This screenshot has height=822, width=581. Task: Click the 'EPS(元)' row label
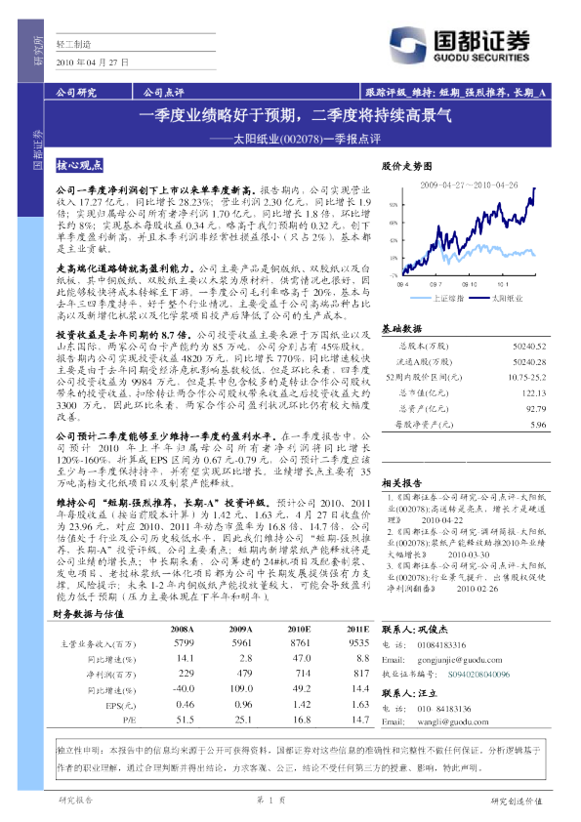pyautogui.click(x=121, y=706)
